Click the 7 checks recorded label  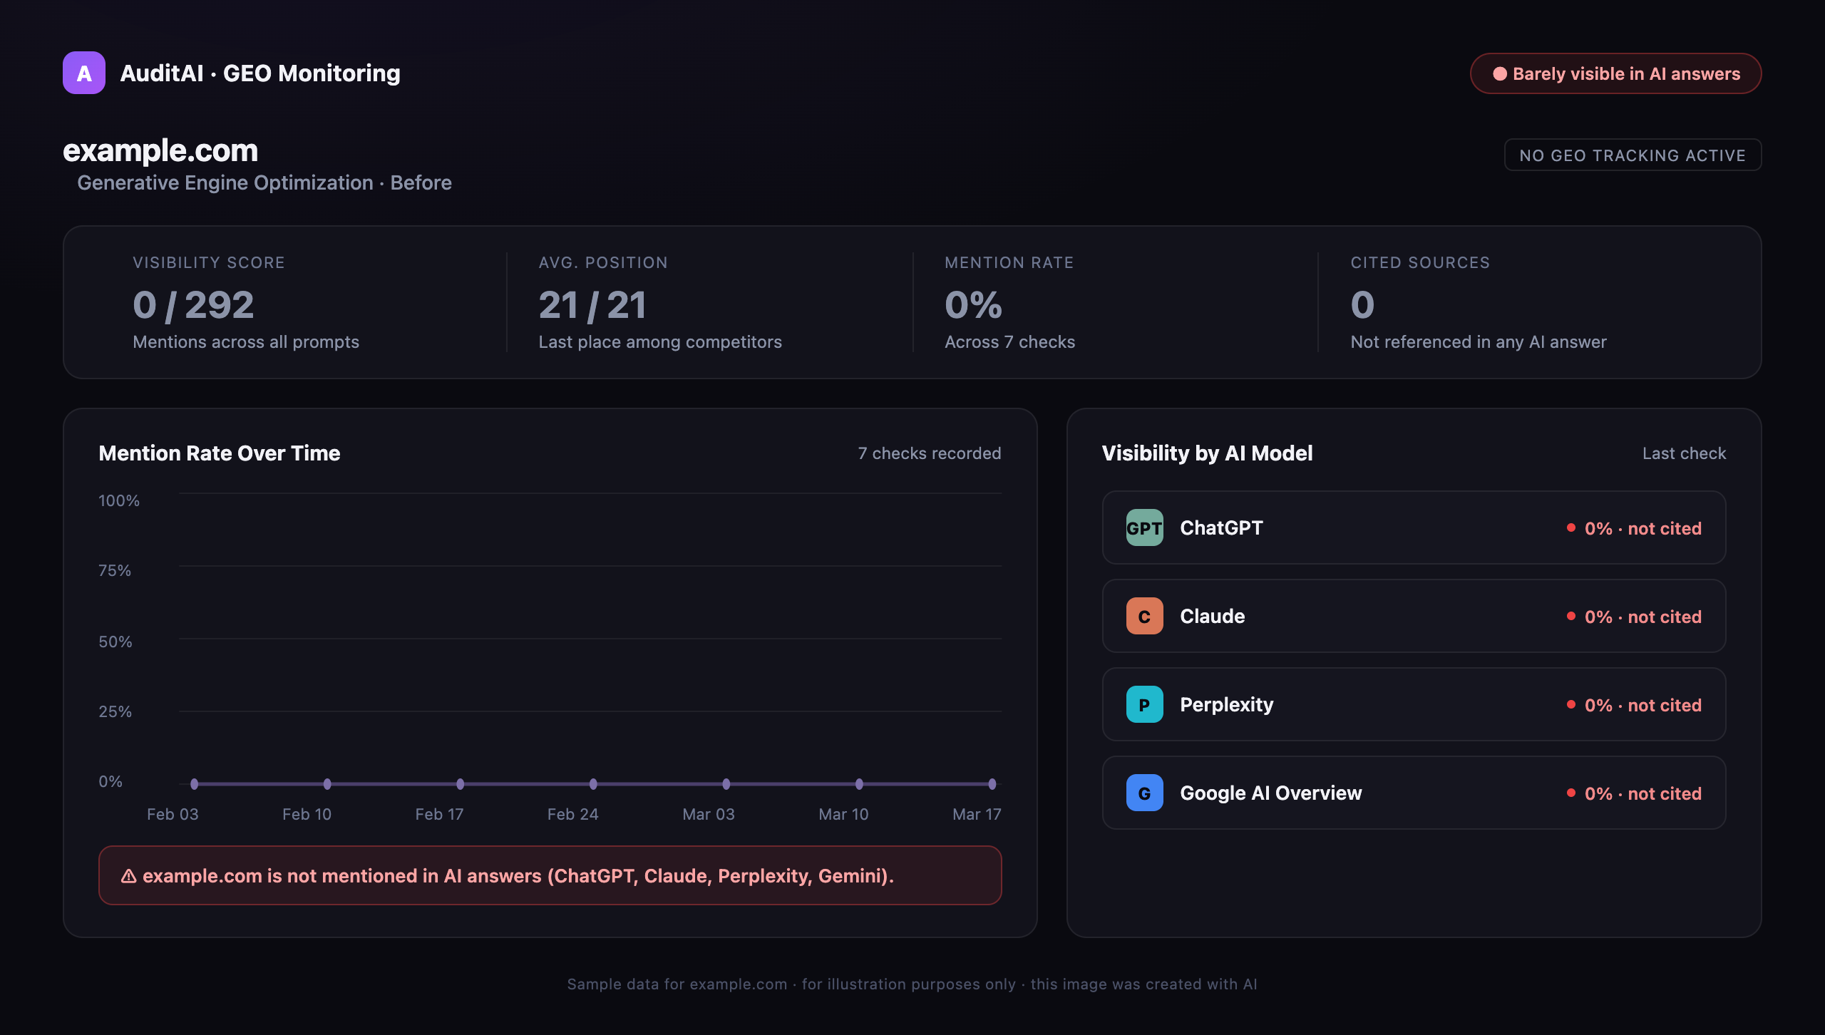(x=930, y=453)
